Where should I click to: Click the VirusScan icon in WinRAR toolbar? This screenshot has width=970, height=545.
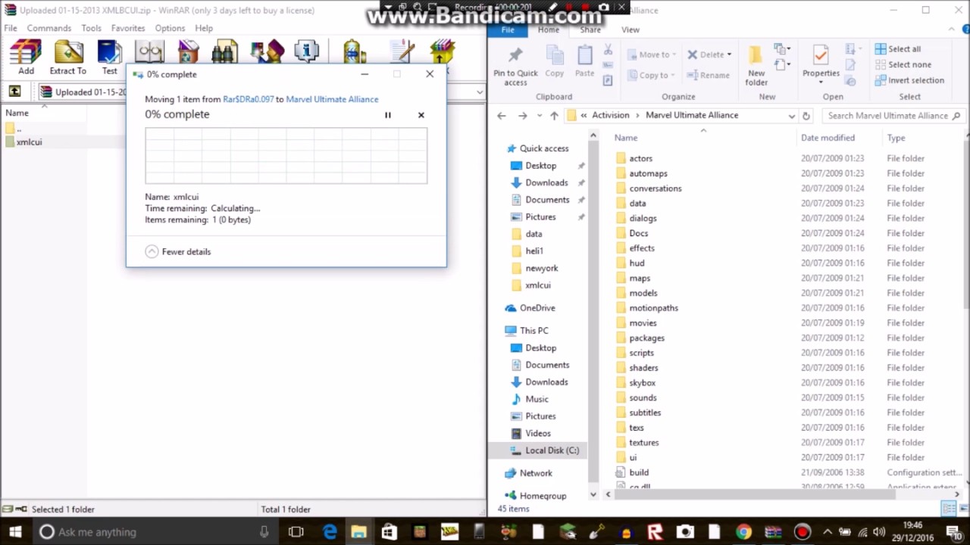(x=354, y=52)
